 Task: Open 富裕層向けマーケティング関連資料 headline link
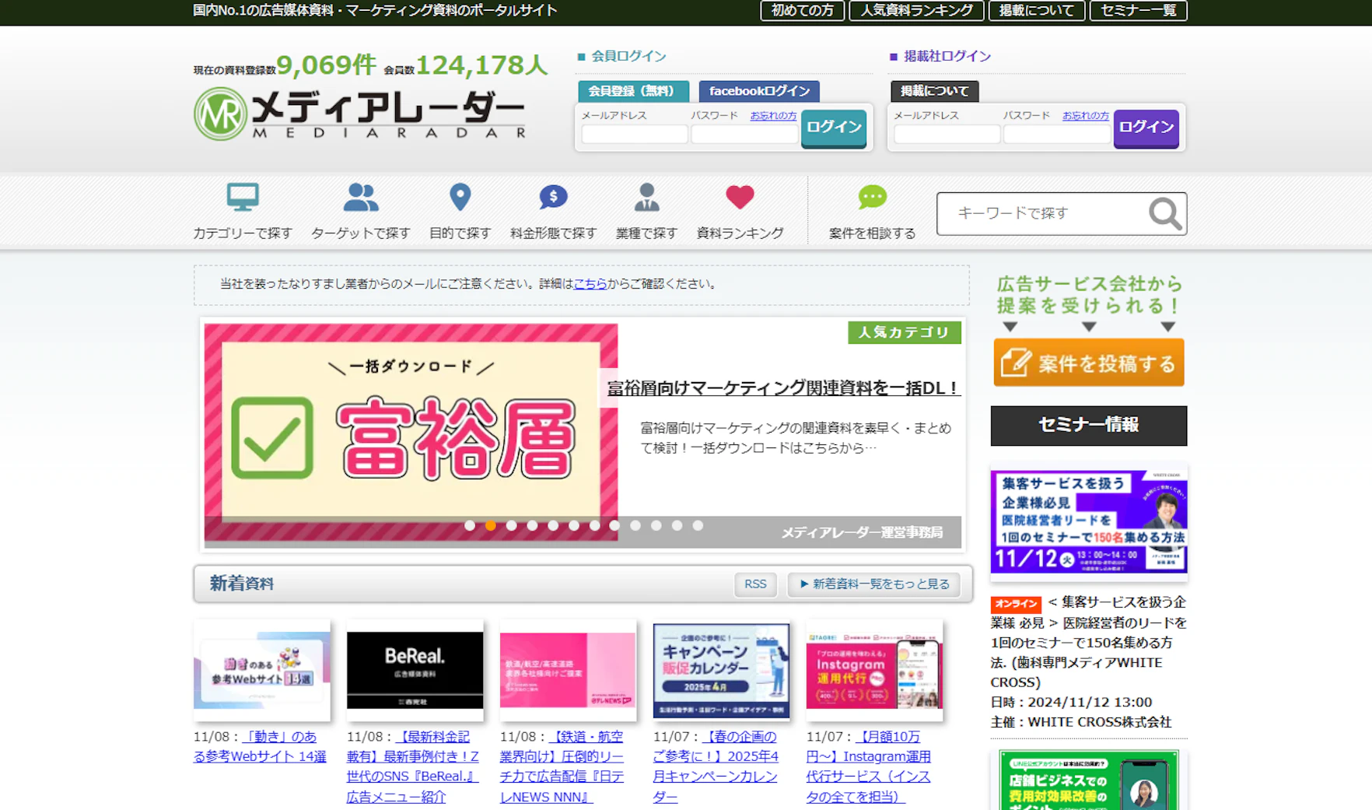[783, 387]
